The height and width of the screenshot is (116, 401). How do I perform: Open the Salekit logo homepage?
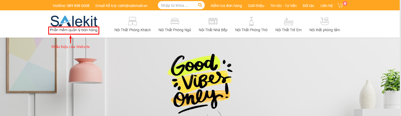[x=74, y=21]
